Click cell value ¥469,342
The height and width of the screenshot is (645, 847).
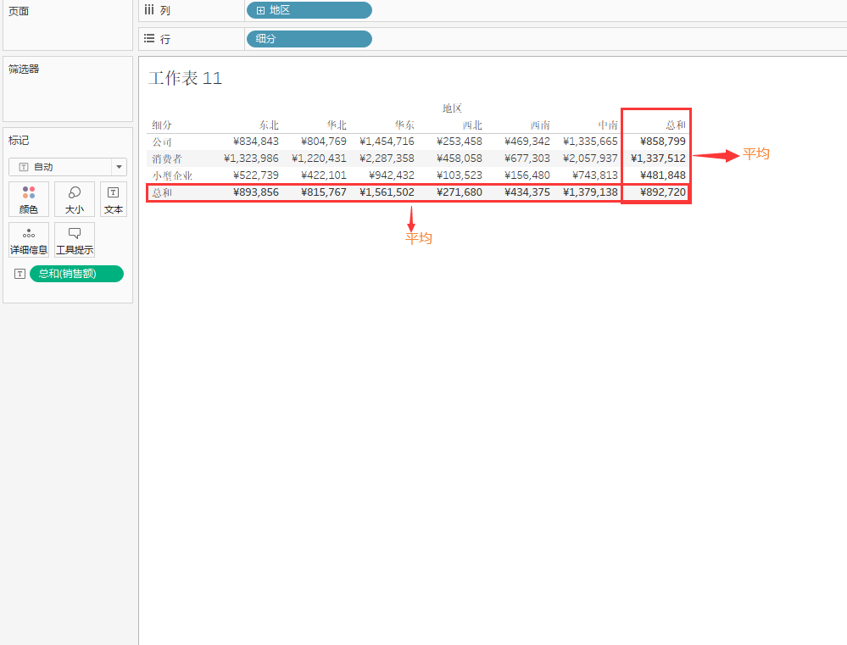coord(527,142)
